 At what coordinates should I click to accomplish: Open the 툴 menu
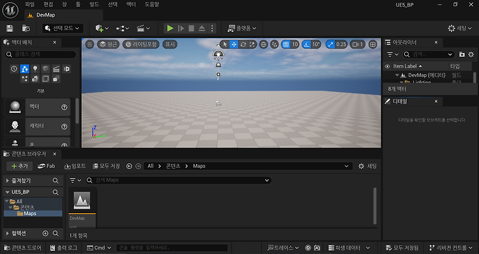pyautogui.click(x=78, y=4)
